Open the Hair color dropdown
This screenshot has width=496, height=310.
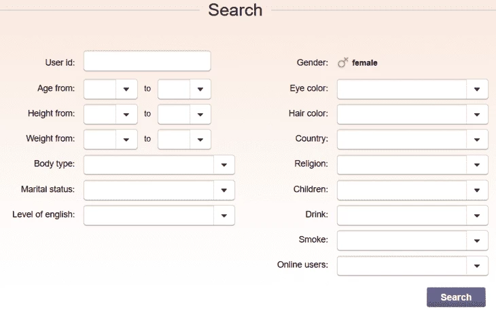point(412,114)
